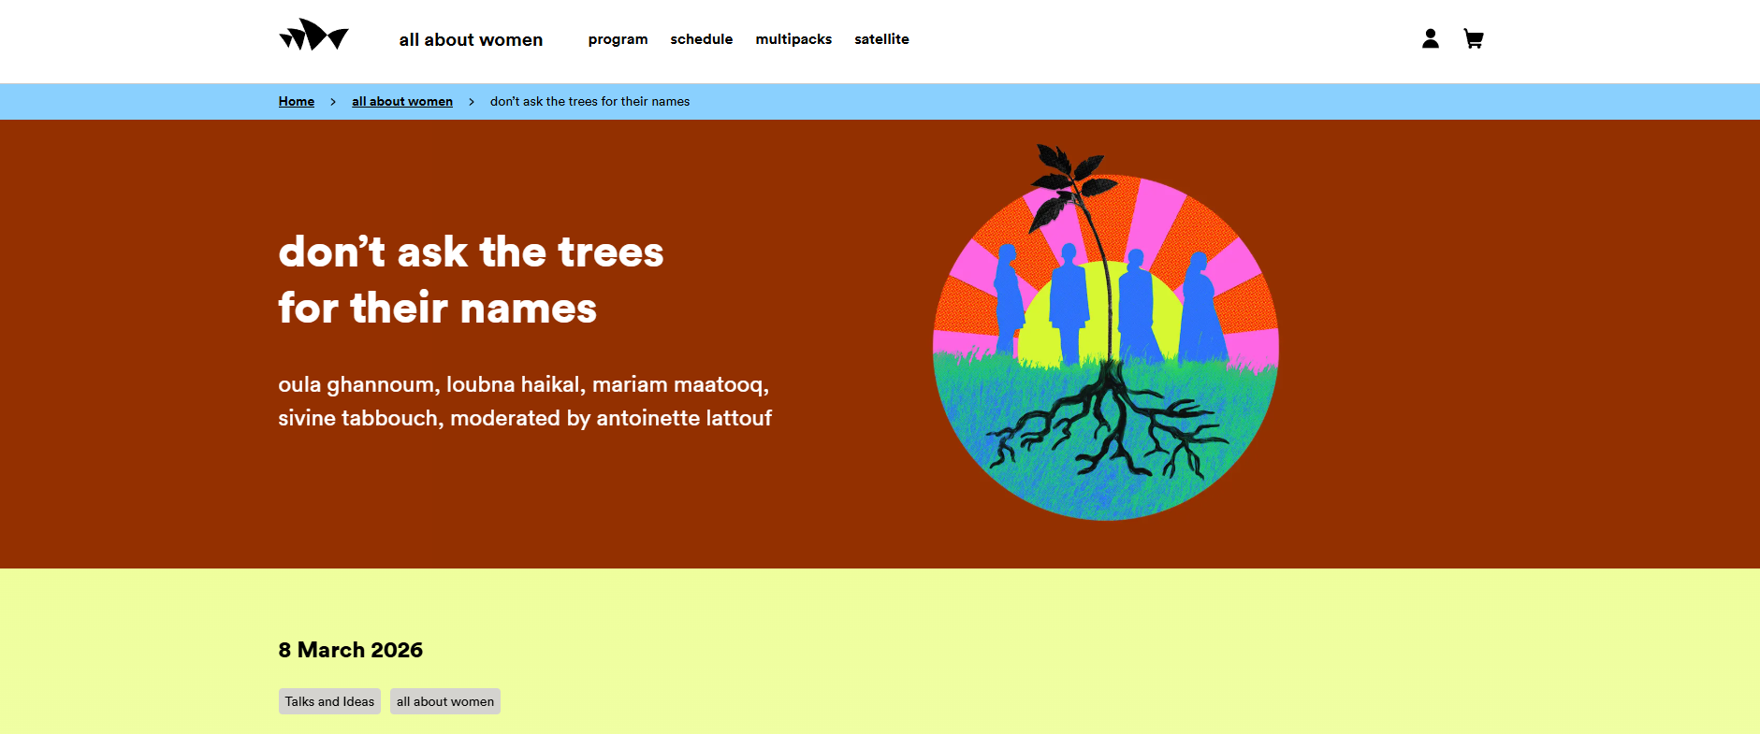Go to the schedule menu item
The image size is (1760, 734).
[x=701, y=39]
